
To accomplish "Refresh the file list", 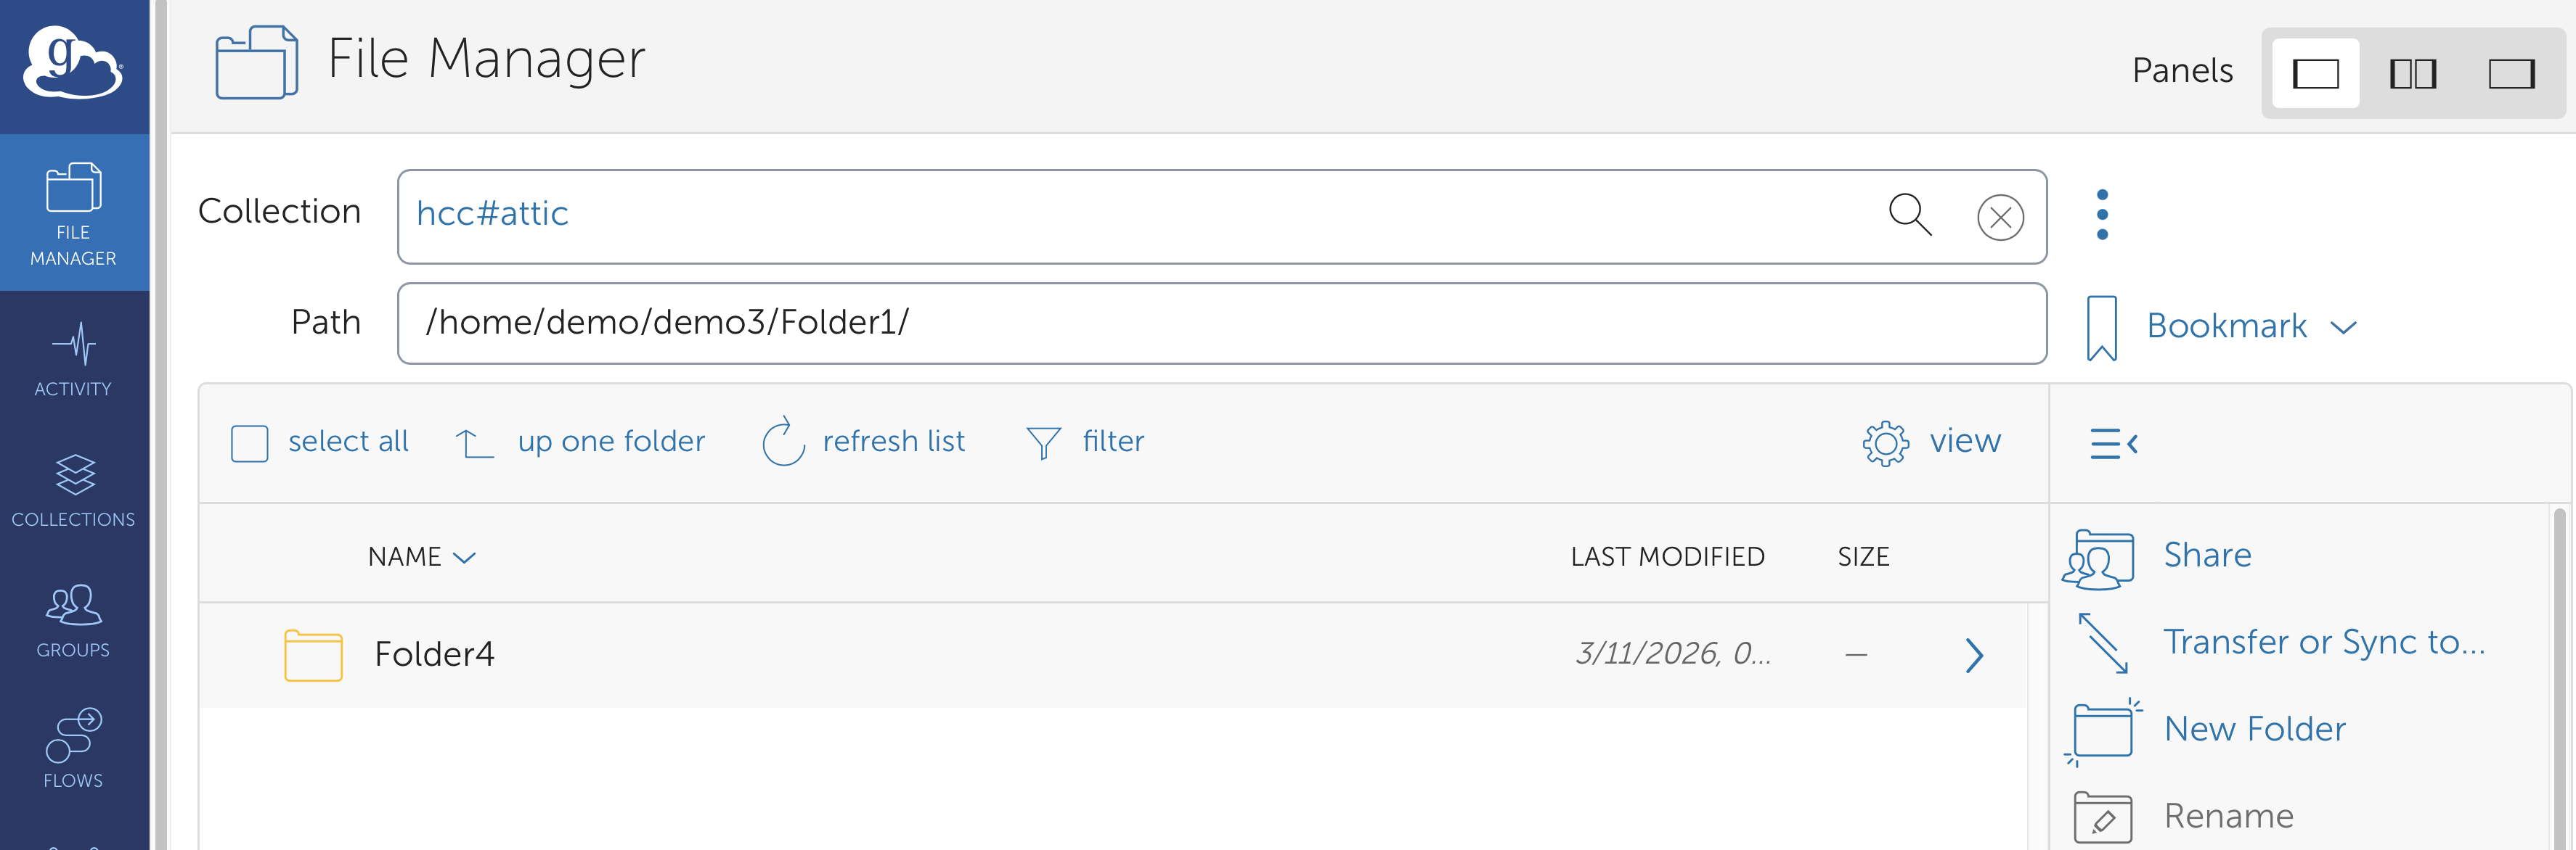I will coord(783,442).
